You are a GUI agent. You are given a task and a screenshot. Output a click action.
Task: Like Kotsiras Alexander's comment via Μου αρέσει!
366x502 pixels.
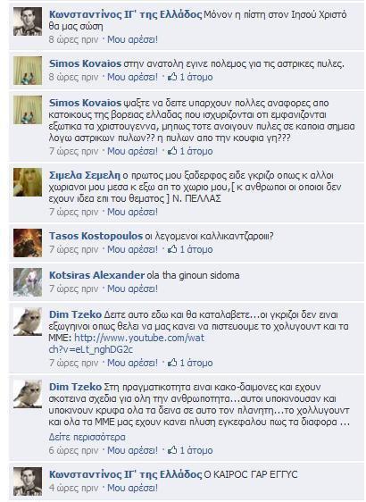click(x=132, y=289)
